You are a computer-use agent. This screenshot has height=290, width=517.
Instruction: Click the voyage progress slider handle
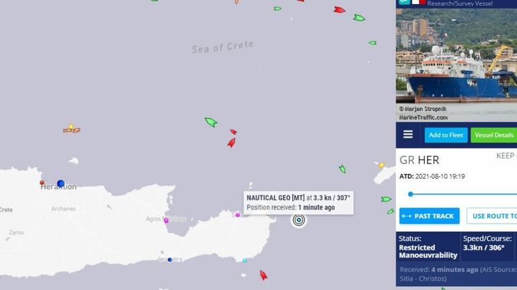point(411,194)
